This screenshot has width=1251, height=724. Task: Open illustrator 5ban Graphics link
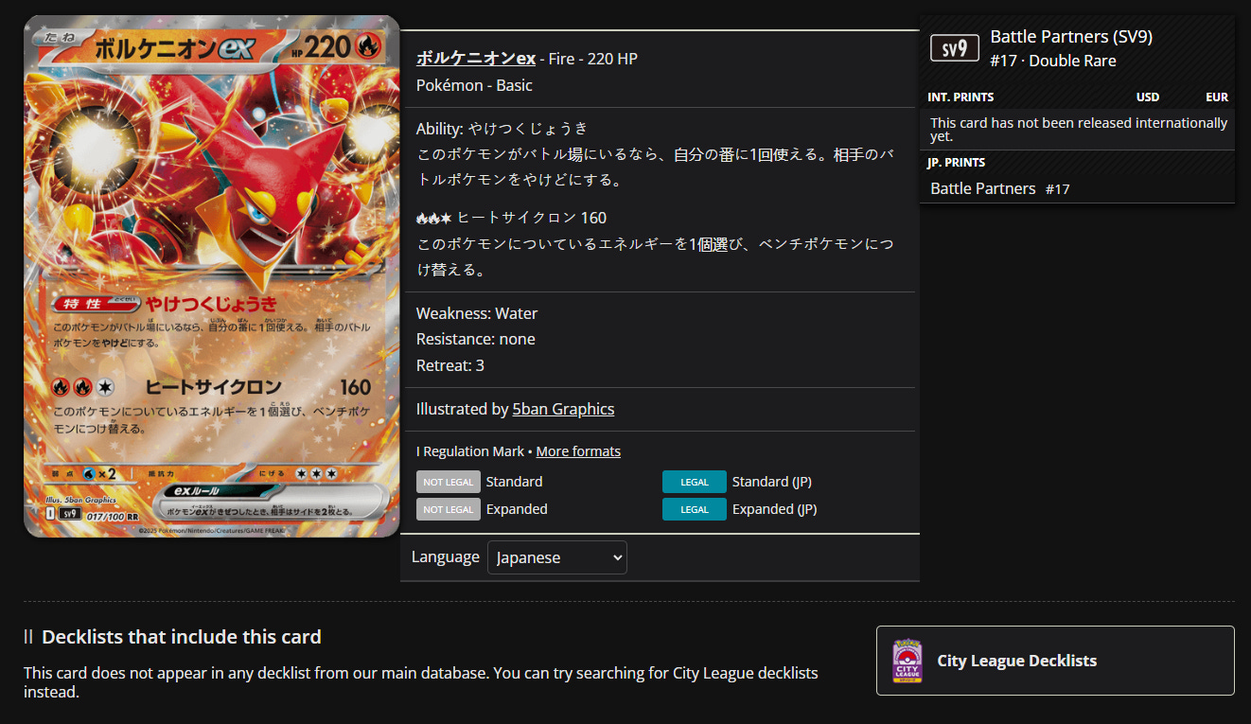click(563, 409)
